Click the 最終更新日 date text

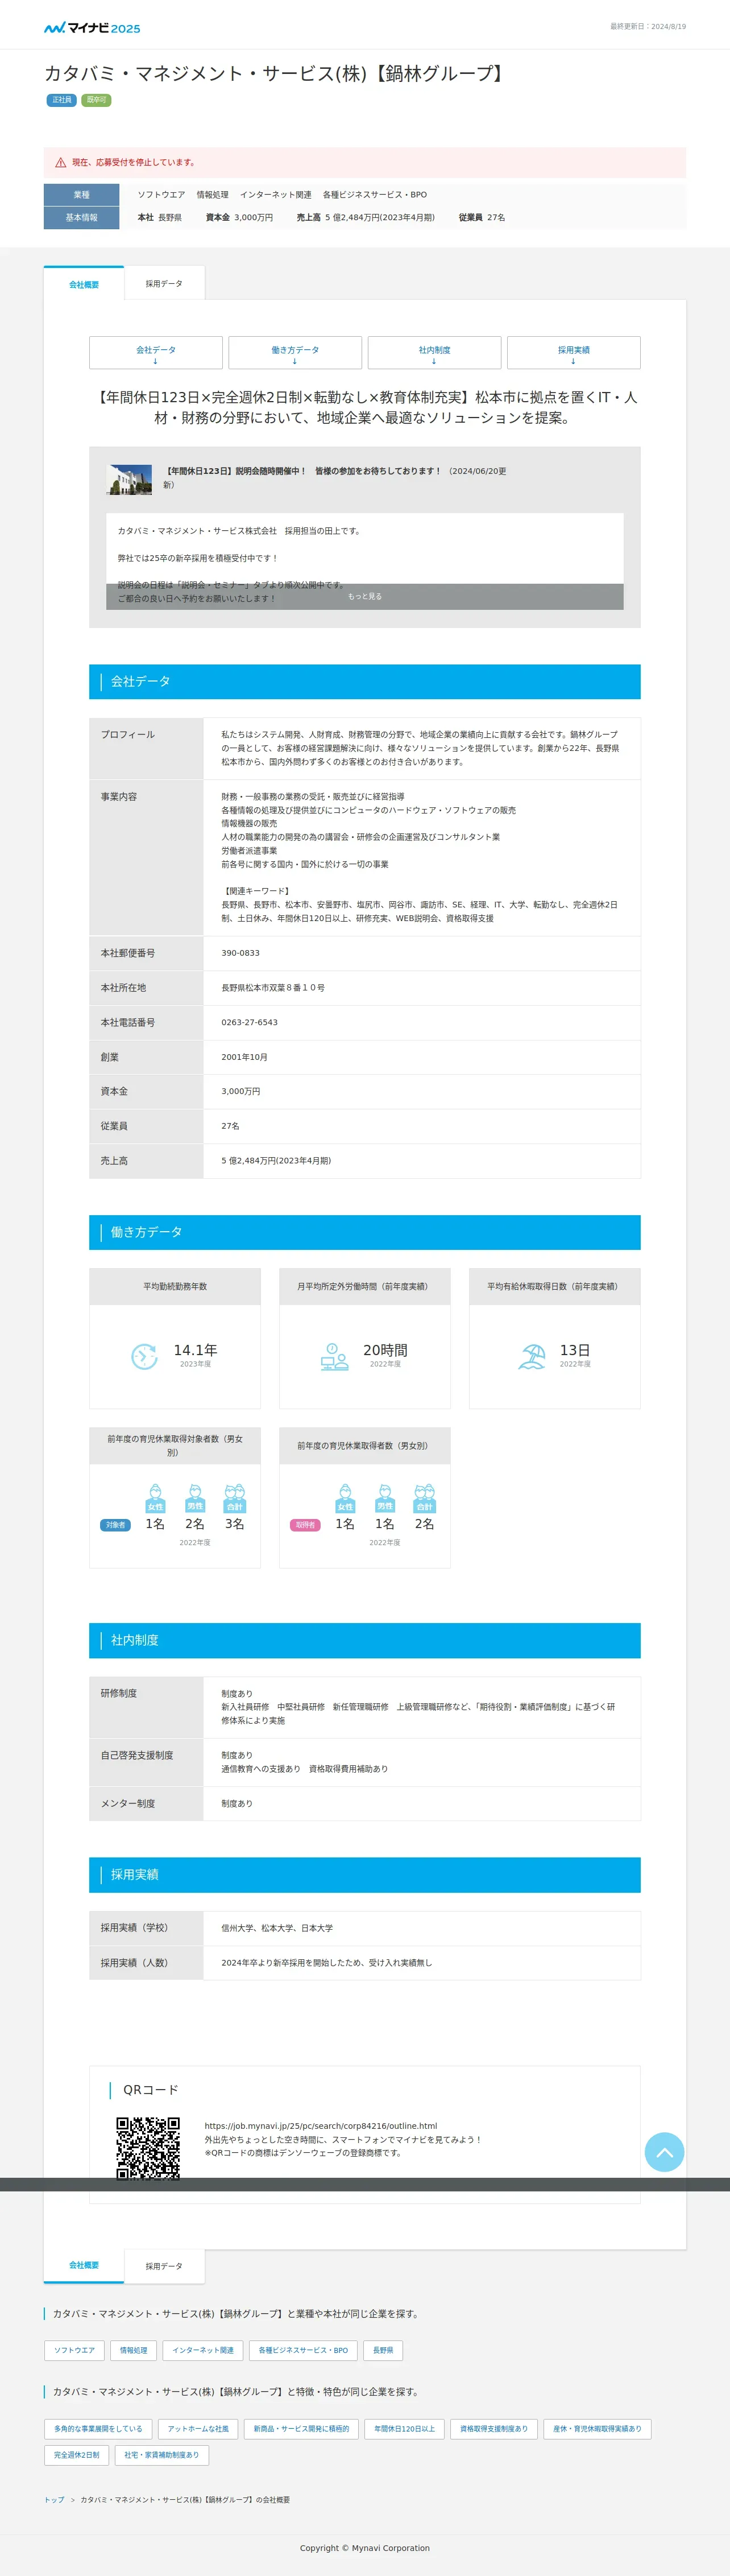tap(648, 27)
